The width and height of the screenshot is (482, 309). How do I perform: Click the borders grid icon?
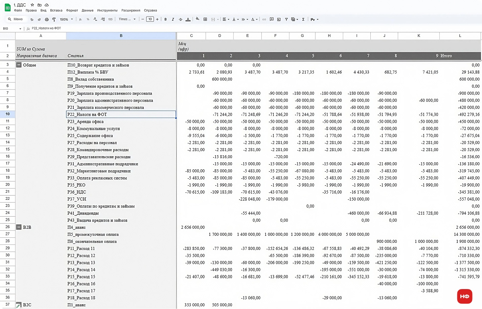coord(205,19)
